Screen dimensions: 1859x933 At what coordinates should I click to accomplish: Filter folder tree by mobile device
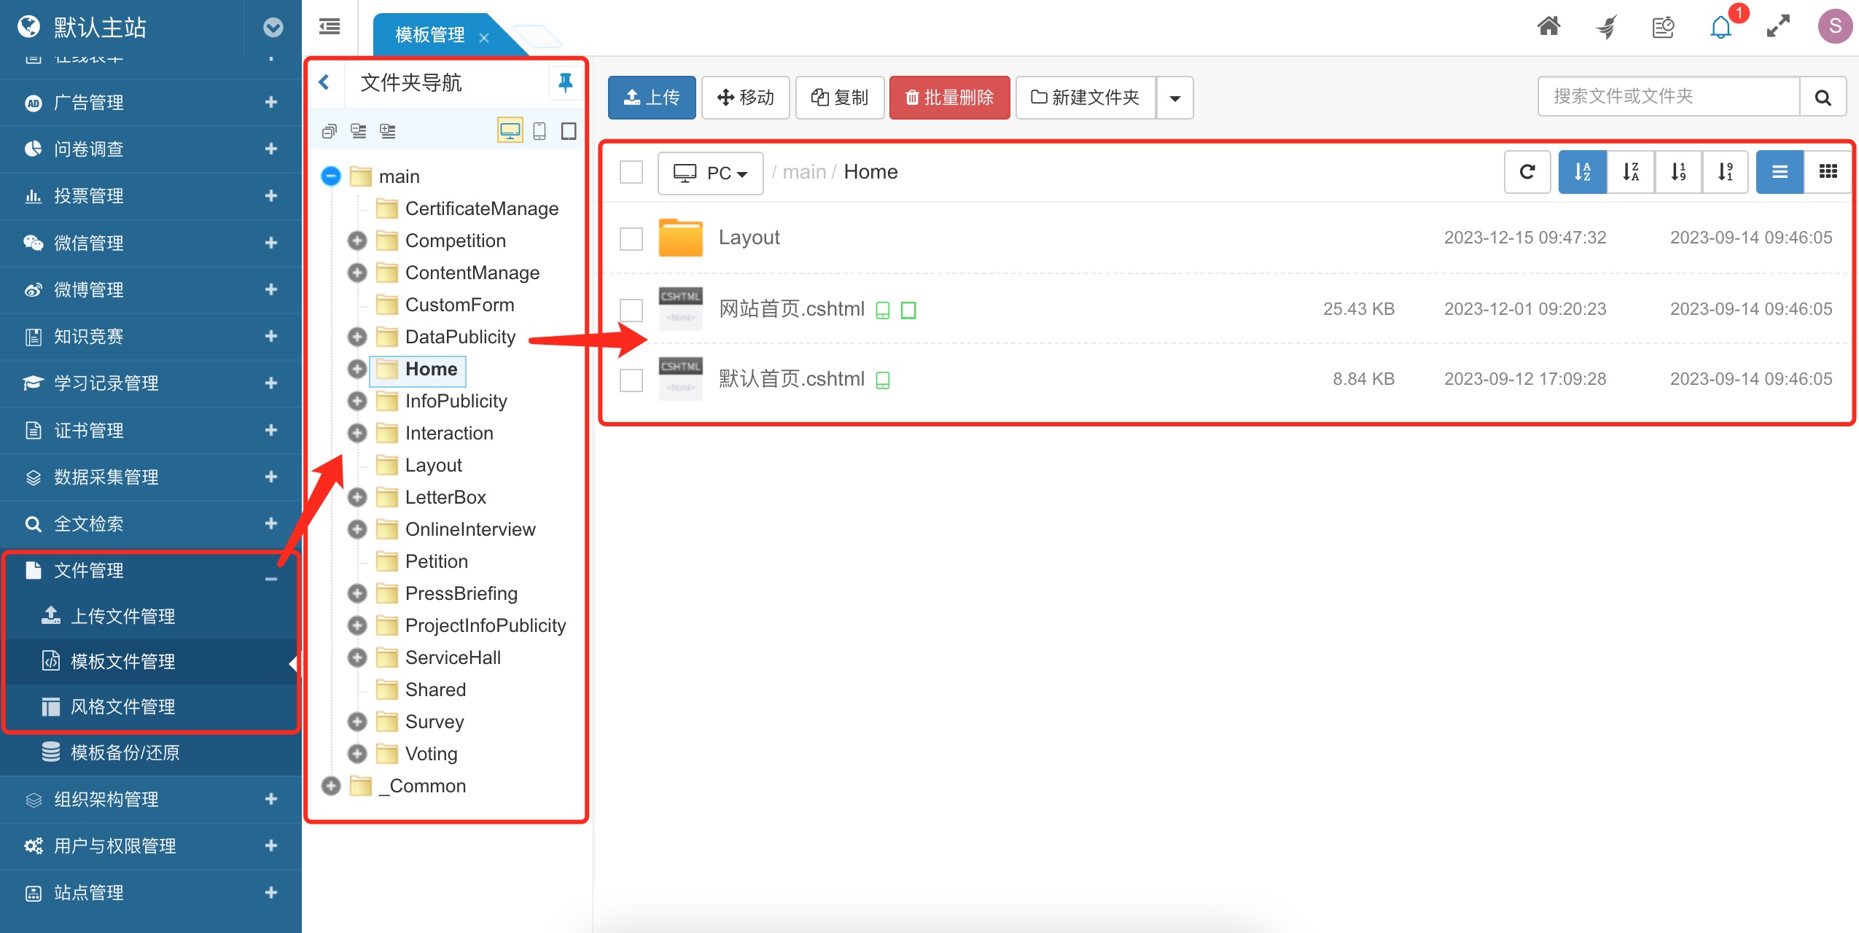point(539,130)
